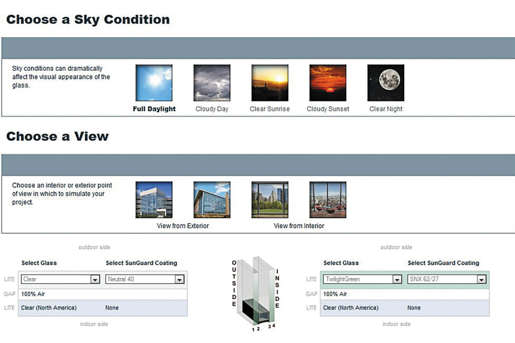Select the Cloudy Sunset sky thumbnail

pyautogui.click(x=328, y=83)
